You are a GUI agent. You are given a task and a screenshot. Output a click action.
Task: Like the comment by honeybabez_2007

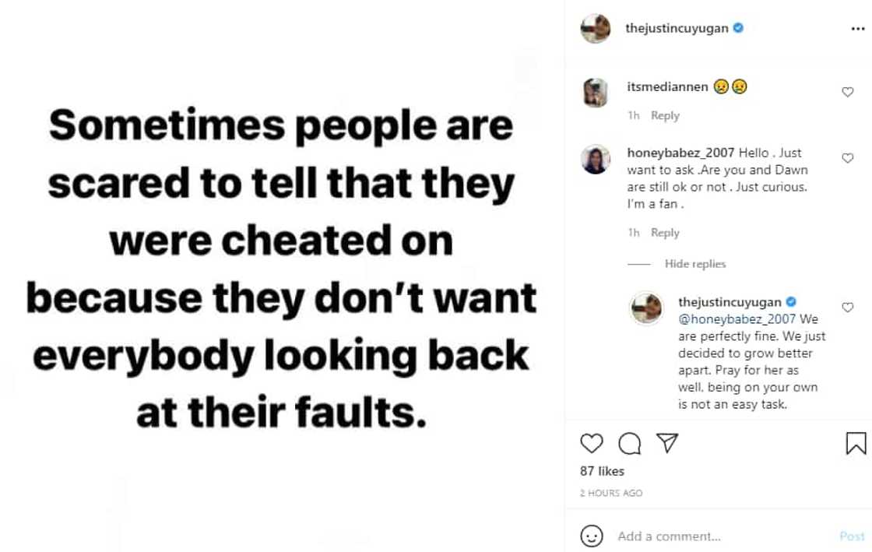(848, 158)
